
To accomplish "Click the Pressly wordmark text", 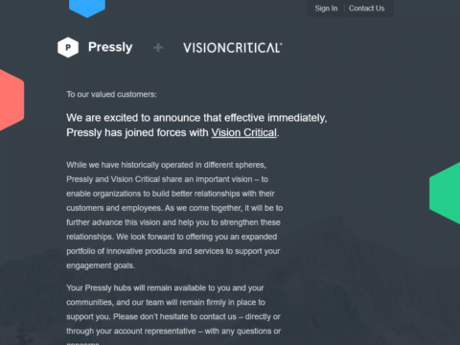I will tap(110, 47).
